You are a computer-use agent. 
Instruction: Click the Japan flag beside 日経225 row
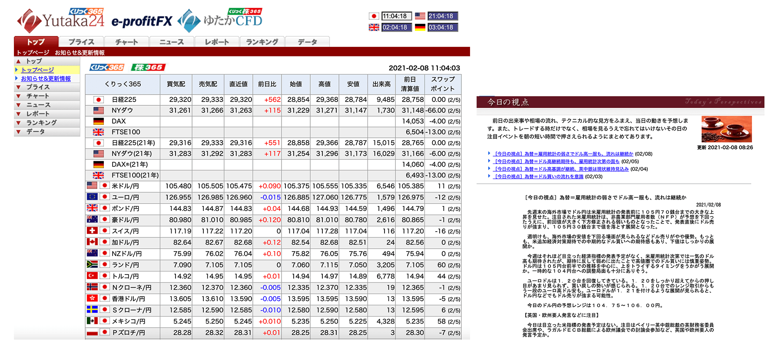point(99,100)
